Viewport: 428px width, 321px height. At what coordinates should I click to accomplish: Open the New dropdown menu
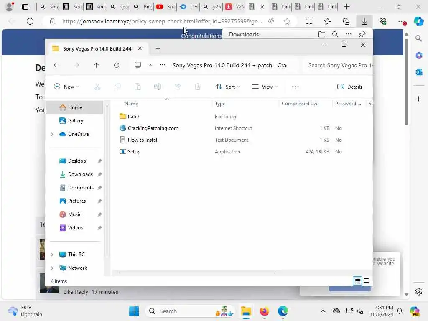pos(66,87)
